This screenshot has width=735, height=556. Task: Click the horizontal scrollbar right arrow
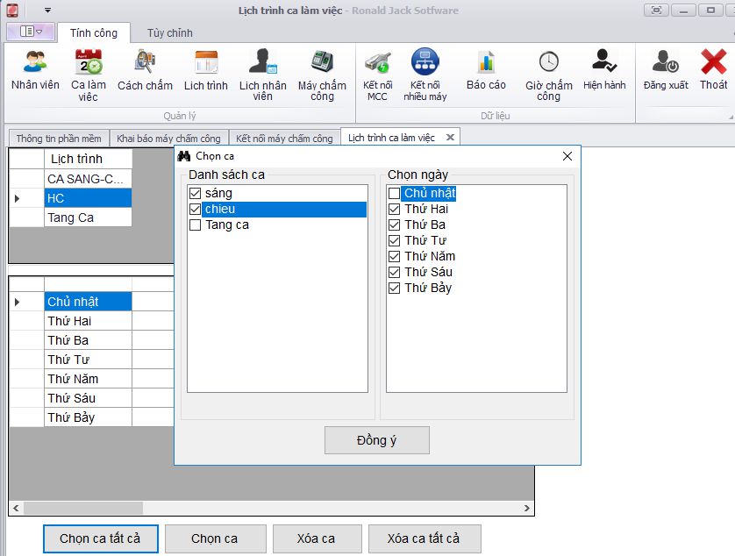pos(526,508)
